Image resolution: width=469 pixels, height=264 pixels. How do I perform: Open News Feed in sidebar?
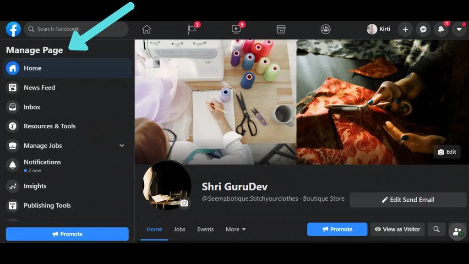pyautogui.click(x=67, y=88)
